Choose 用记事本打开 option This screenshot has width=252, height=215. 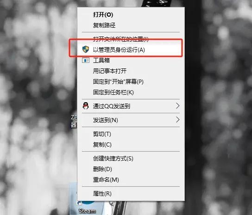click(x=131, y=71)
